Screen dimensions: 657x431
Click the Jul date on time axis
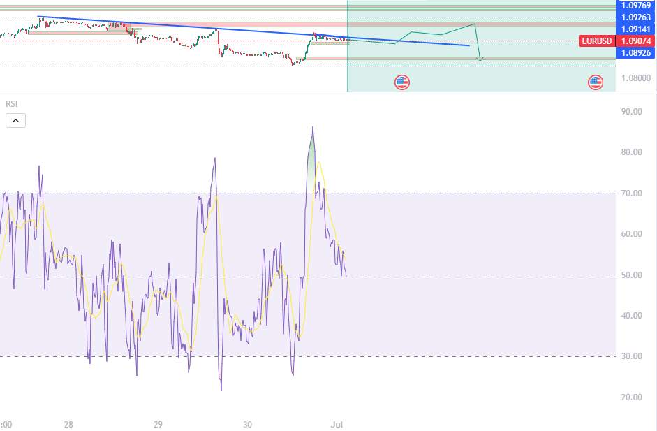[x=337, y=424]
